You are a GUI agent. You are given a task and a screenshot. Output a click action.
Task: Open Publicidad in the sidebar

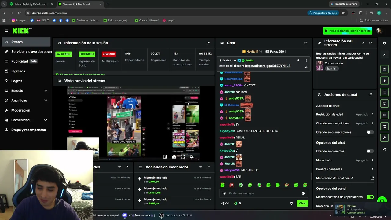point(26,61)
